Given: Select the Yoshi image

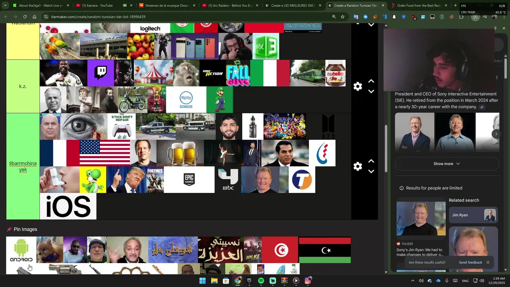Looking at the screenshot, I should (x=93, y=180).
